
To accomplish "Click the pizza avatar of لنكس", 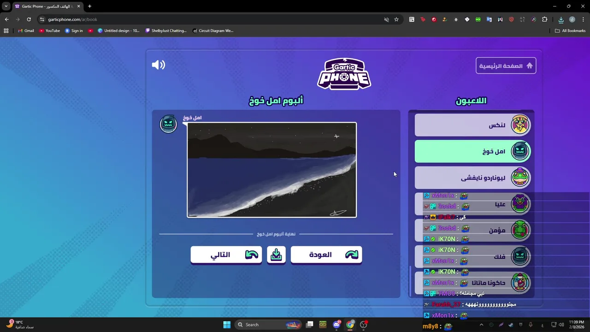I will coord(520,125).
